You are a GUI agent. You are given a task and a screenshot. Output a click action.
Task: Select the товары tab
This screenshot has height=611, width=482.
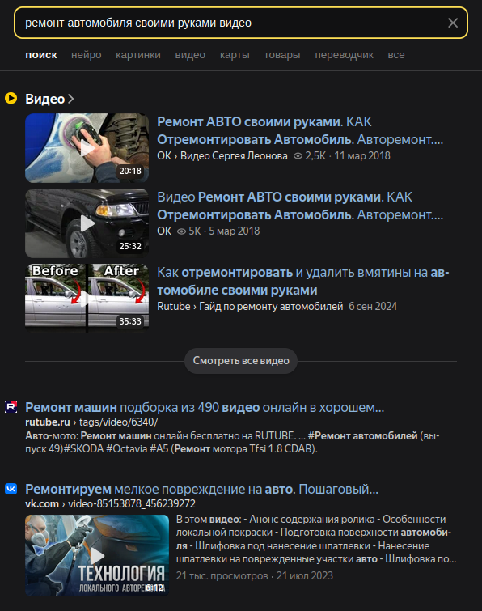tap(282, 55)
